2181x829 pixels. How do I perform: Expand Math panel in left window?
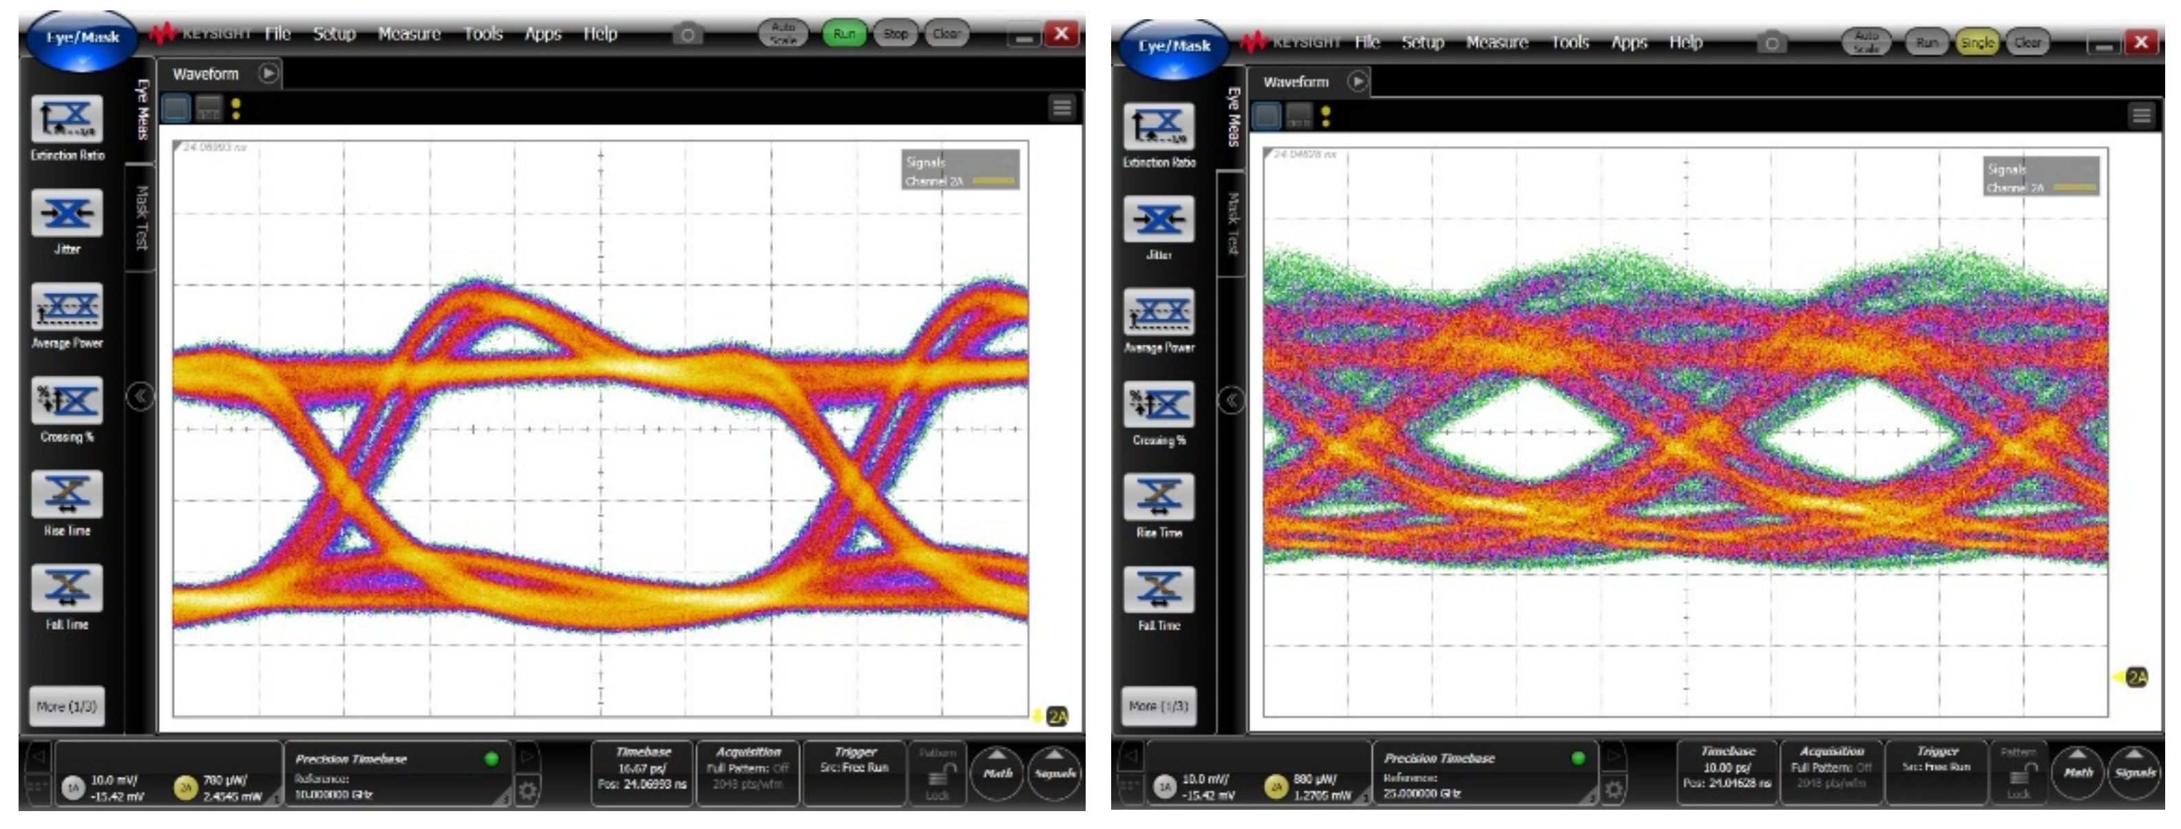pos(998,771)
